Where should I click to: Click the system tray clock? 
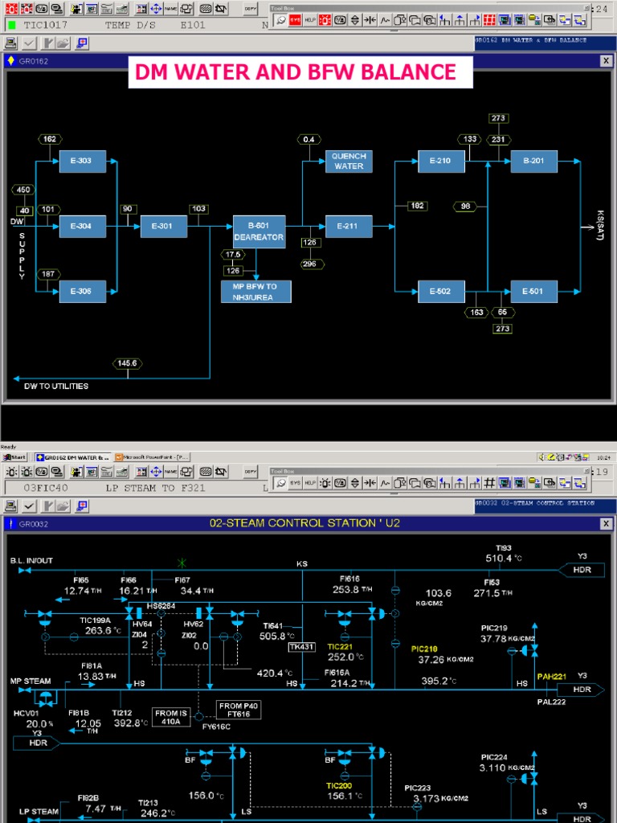[603, 457]
